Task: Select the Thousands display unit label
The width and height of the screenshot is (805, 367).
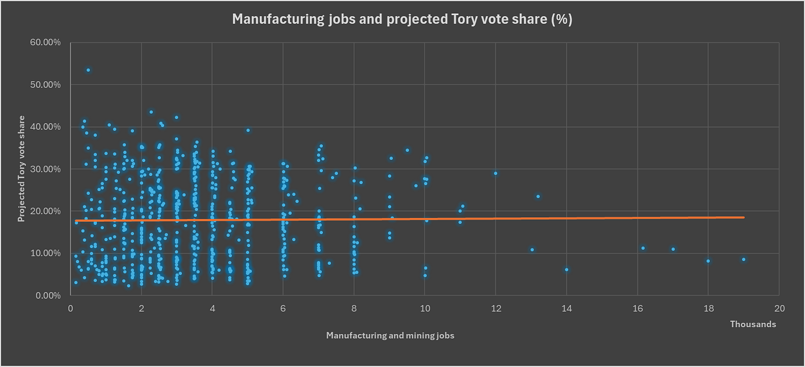Action: (x=753, y=324)
